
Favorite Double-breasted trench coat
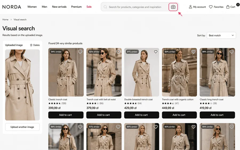pos(156,52)
